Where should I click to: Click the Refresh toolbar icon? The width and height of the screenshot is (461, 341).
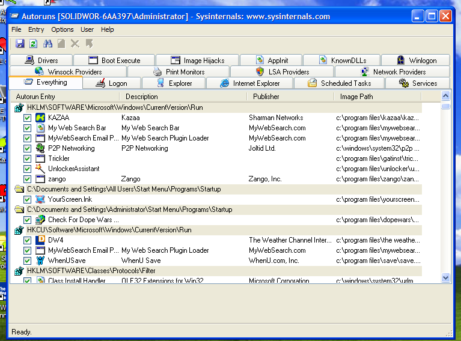click(33, 44)
